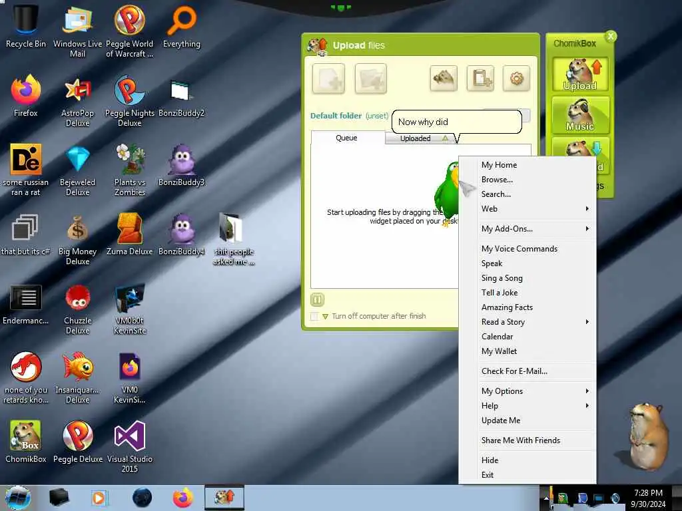Viewport: 682px width, 511px height.
Task: Select the BonziBuddy4 desktop icon
Action: (181, 235)
